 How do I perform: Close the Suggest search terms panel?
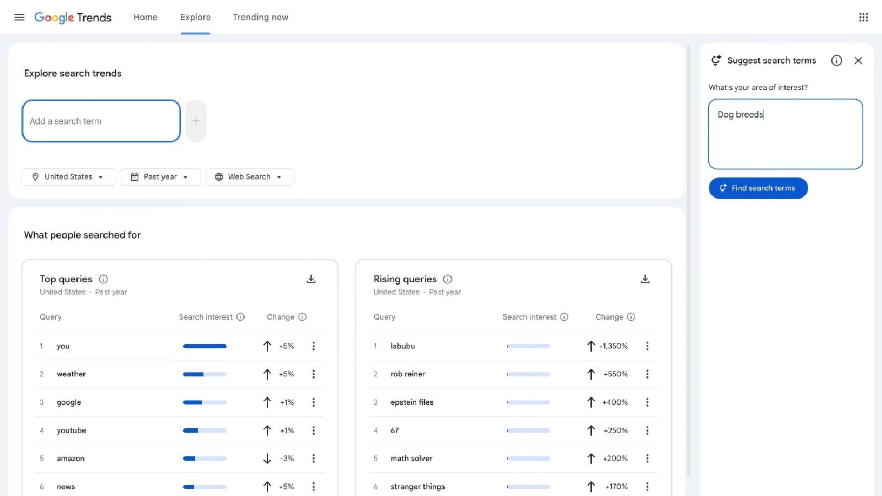(858, 61)
